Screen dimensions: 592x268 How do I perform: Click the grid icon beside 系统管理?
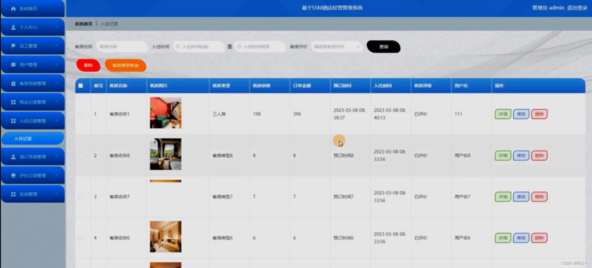click(x=13, y=194)
